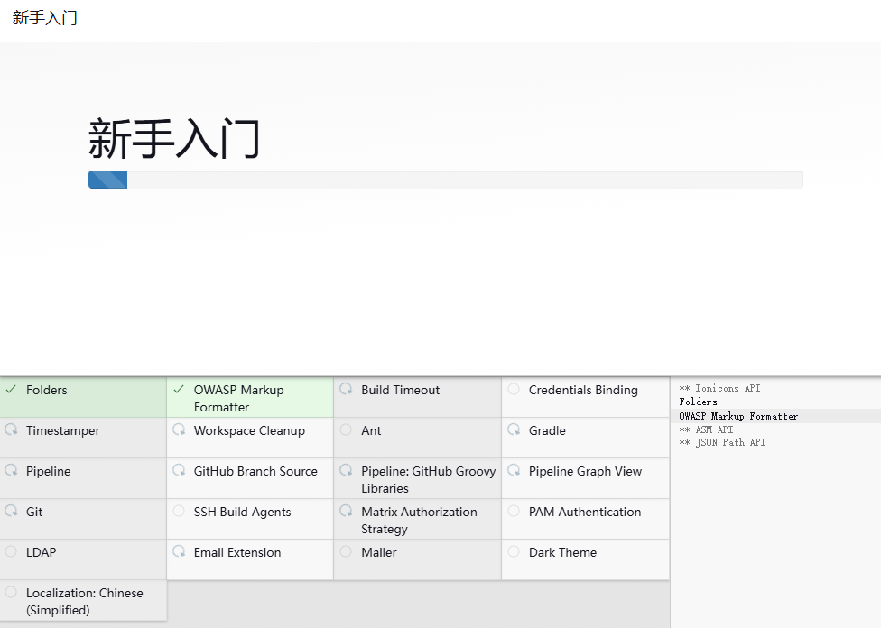Click the empty circle beside Ant
This screenshot has height=628, width=881.
pos(346,430)
